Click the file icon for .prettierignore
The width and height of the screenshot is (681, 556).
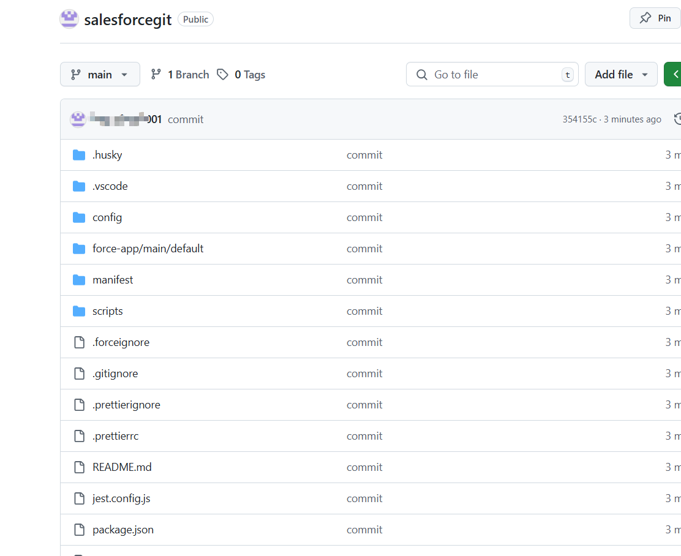pyautogui.click(x=79, y=405)
